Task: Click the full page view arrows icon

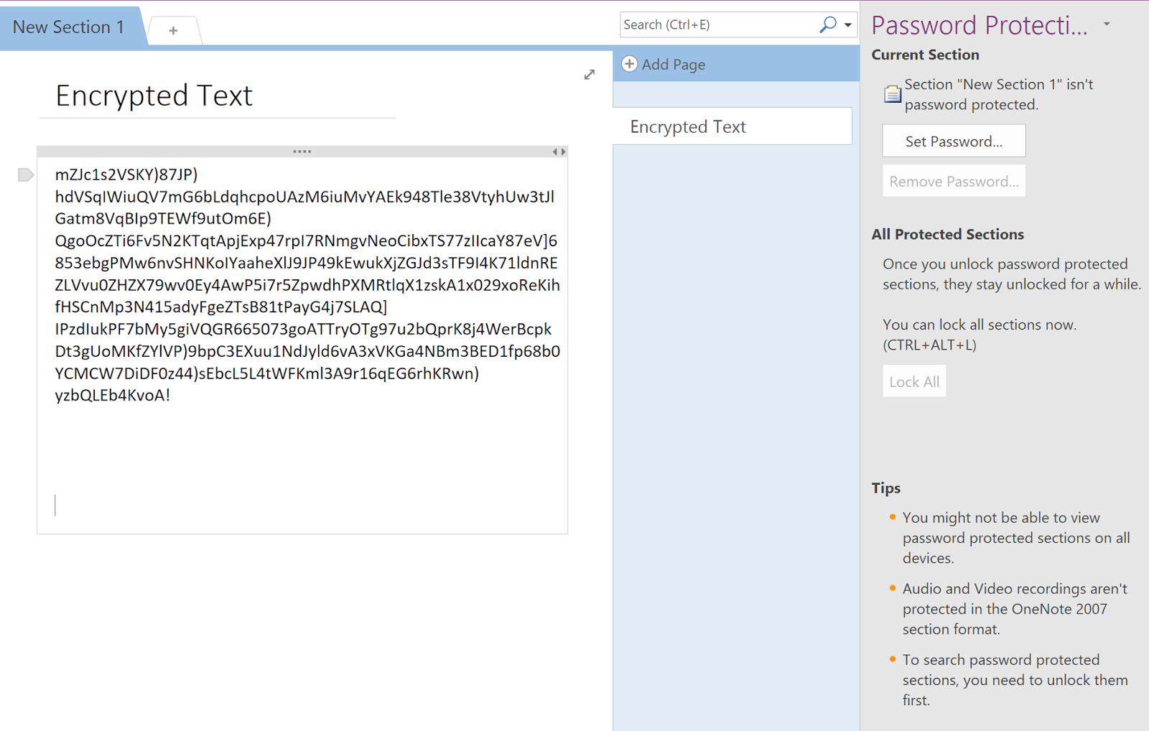Action: [590, 75]
